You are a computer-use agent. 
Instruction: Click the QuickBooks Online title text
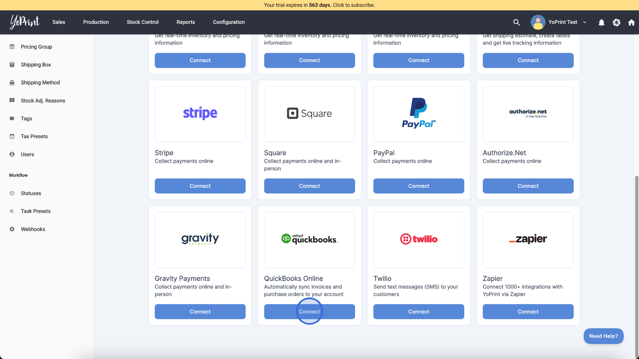[293, 279]
